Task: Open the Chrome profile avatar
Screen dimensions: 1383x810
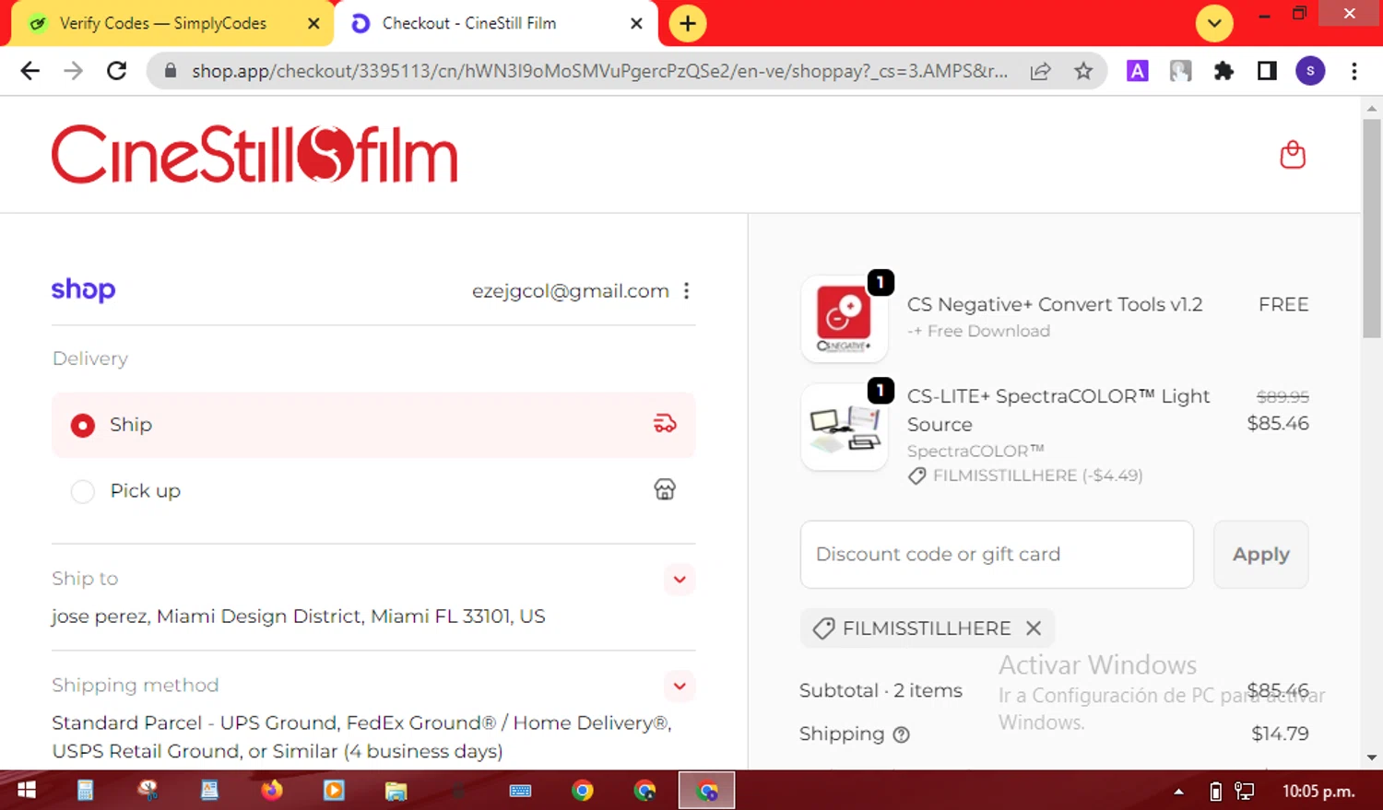Action: tap(1310, 71)
